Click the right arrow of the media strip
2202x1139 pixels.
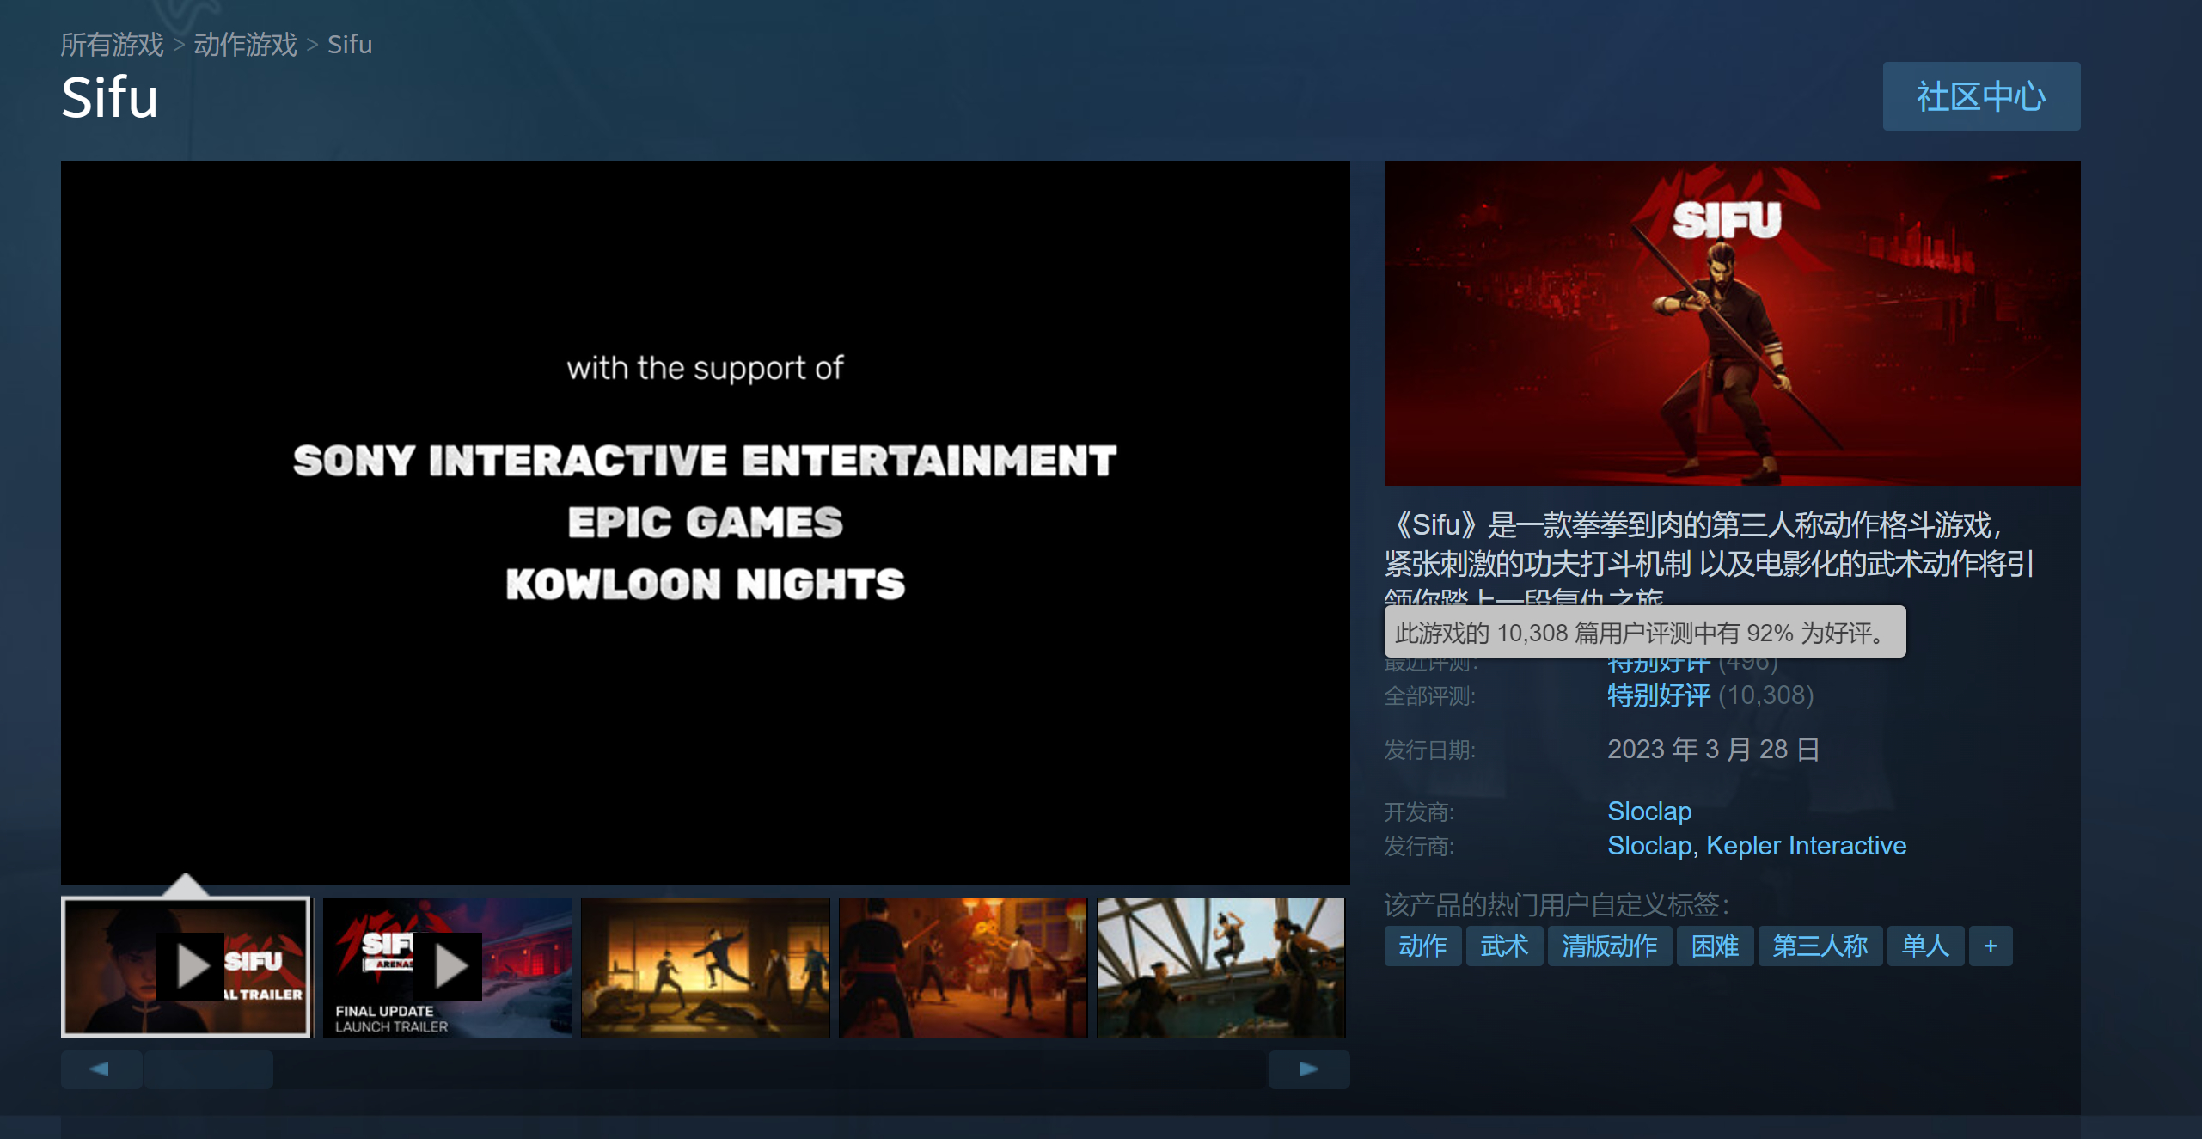click(1309, 1069)
